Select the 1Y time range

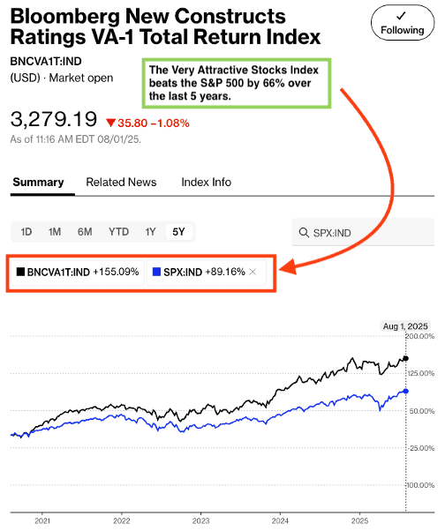pyautogui.click(x=150, y=232)
